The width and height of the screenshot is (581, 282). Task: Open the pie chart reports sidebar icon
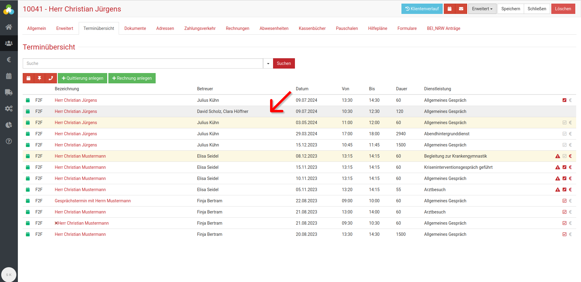click(x=9, y=125)
